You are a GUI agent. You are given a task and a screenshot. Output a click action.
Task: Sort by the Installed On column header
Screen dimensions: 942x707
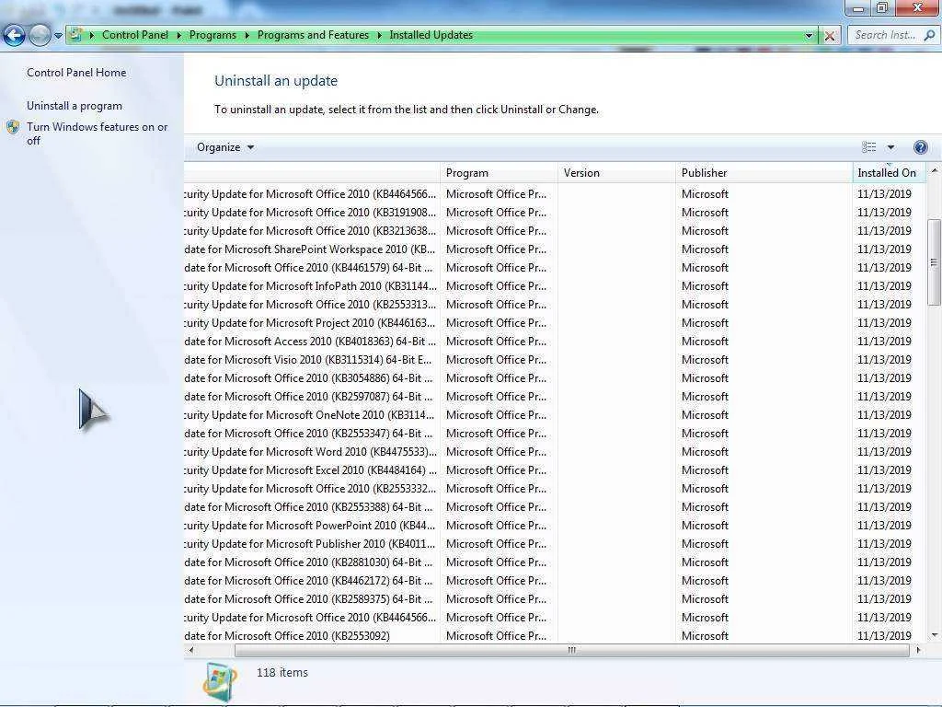(889, 173)
